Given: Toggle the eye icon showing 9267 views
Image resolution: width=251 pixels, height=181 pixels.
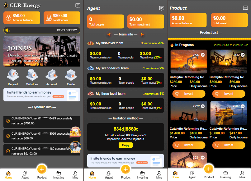Looking at the screenshot, I should tap(243, 106).
